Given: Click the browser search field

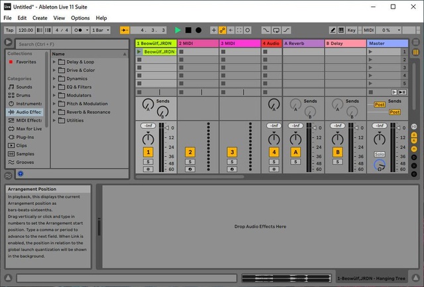Looking at the screenshot, I should pyautogui.click(x=66, y=44).
